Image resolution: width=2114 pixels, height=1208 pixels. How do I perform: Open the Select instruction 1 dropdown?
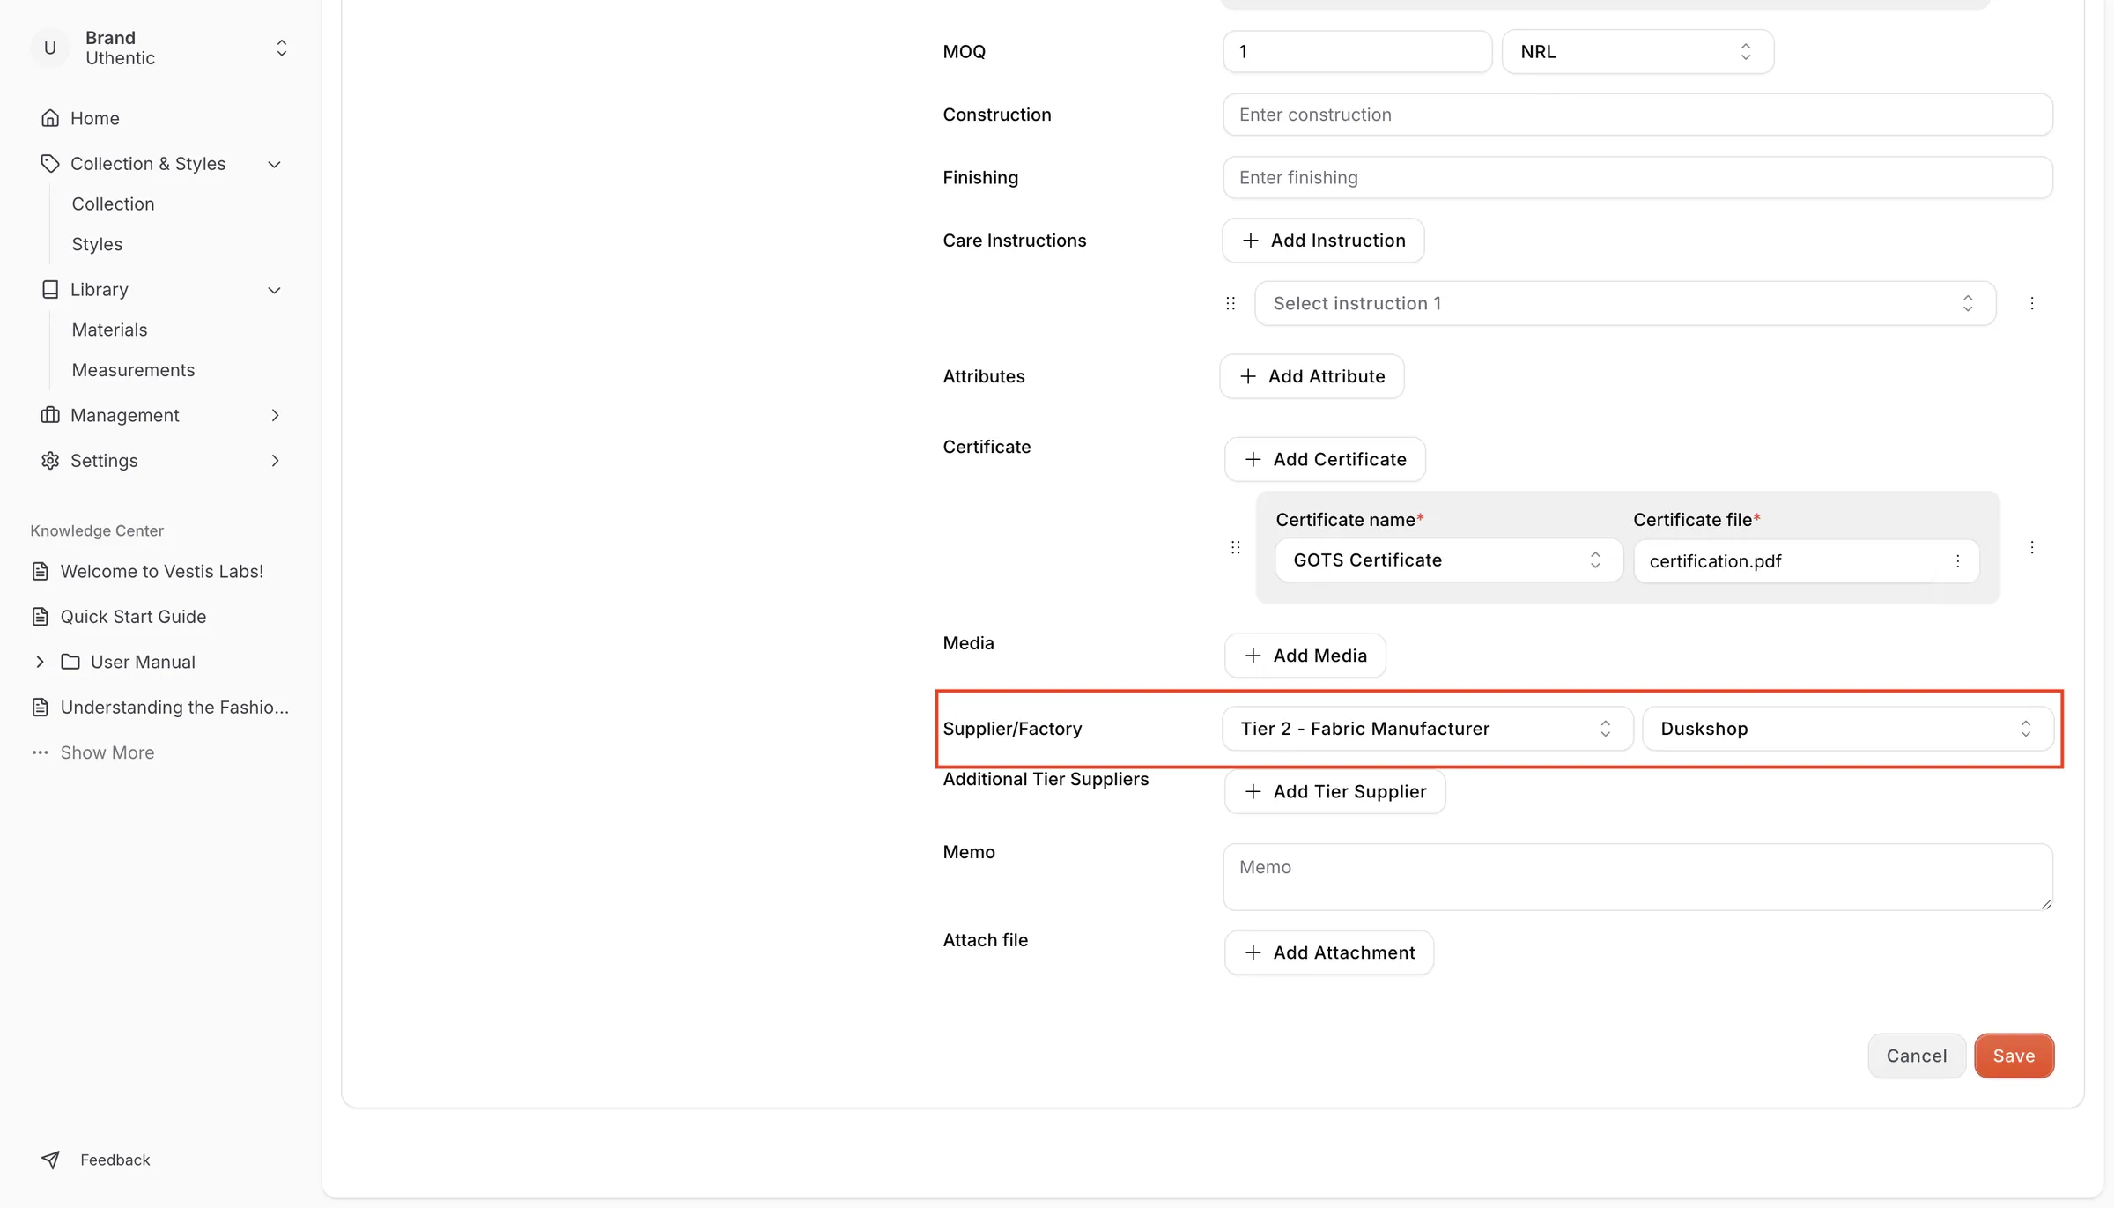[x=1625, y=303]
